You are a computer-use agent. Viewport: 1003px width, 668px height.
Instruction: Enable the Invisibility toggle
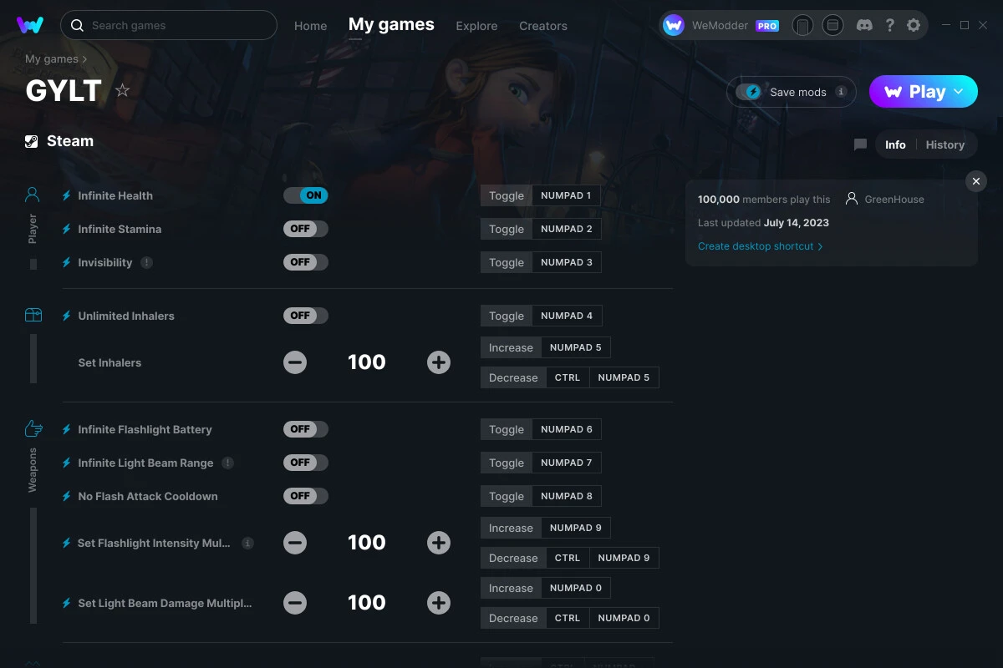click(306, 262)
